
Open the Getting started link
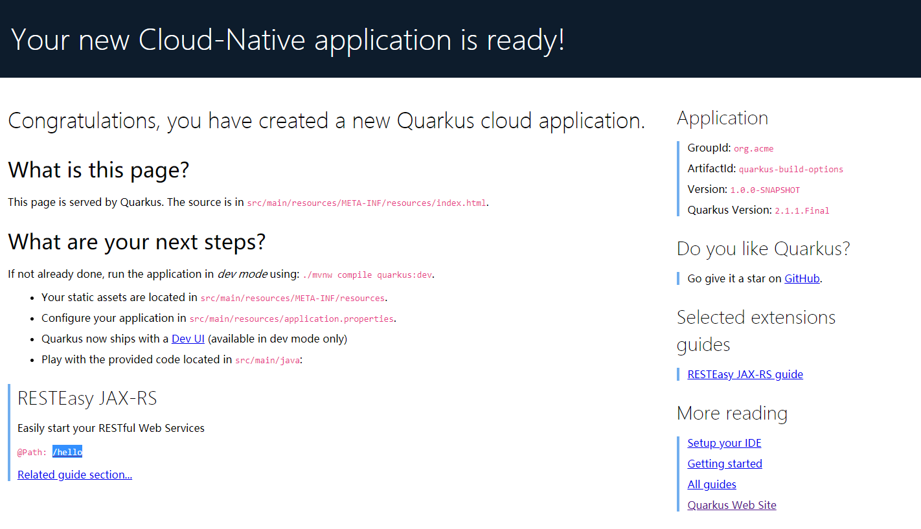(x=725, y=464)
